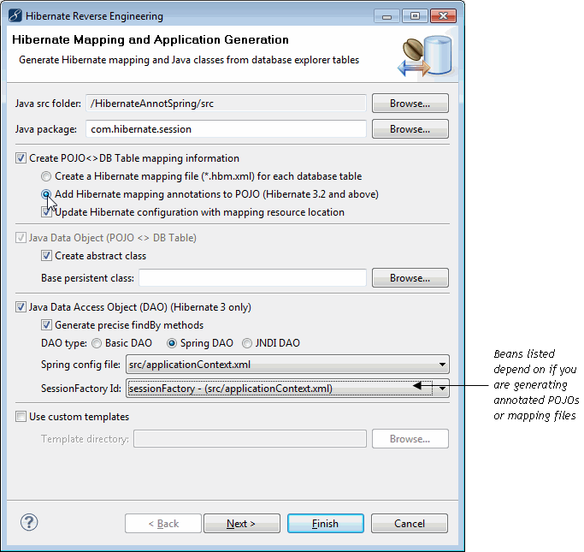Close the Hibernate Reverse Engineering dialog

[443, 15]
